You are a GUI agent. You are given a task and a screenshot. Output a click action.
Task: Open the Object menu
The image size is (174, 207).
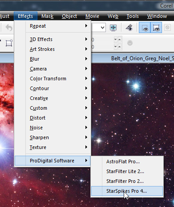(69, 16)
